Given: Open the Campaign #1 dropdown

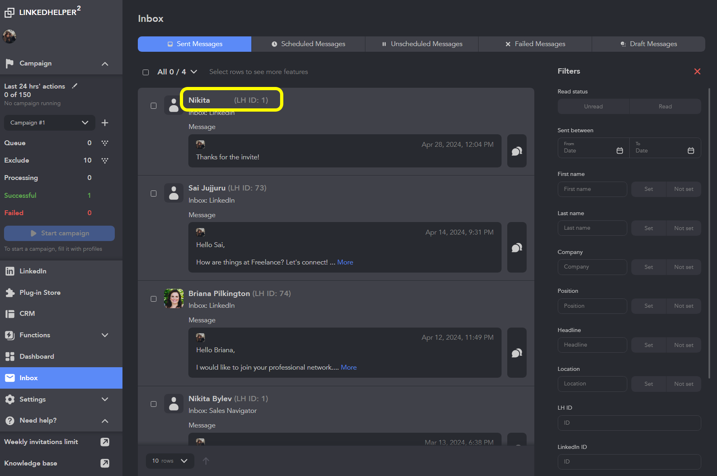Looking at the screenshot, I should 49,123.
